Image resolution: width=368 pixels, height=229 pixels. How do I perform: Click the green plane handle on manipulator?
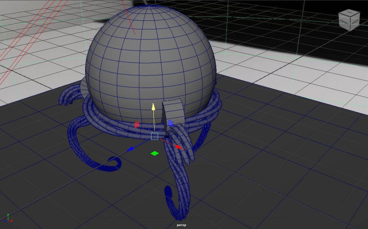(x=155, y=153)
